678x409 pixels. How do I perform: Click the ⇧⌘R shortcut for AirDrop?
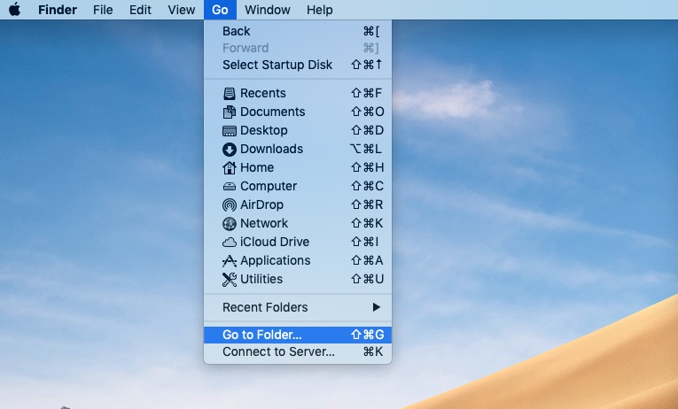click(367, 204)
